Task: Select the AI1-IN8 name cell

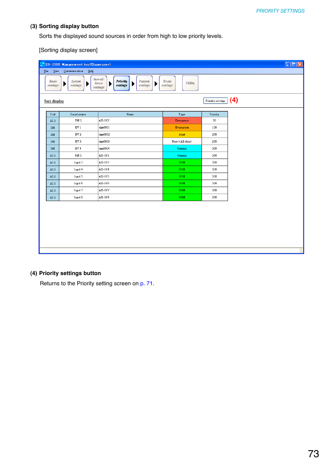Action: pos(130,198)
